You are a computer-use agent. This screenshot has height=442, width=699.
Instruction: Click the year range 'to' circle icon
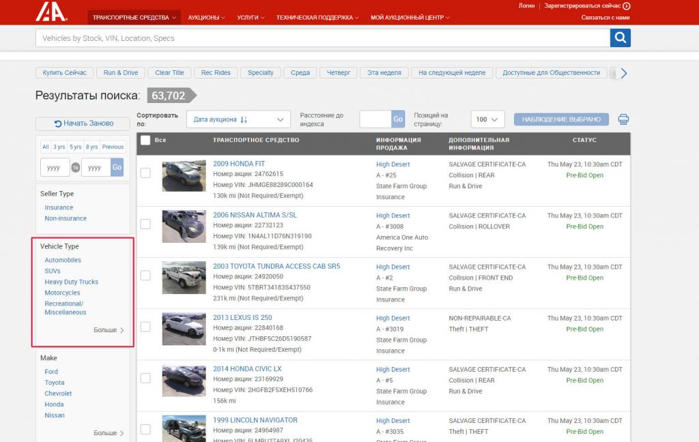[75, 168]
